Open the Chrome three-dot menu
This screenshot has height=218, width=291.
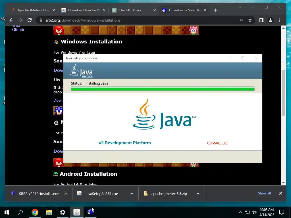280,20
